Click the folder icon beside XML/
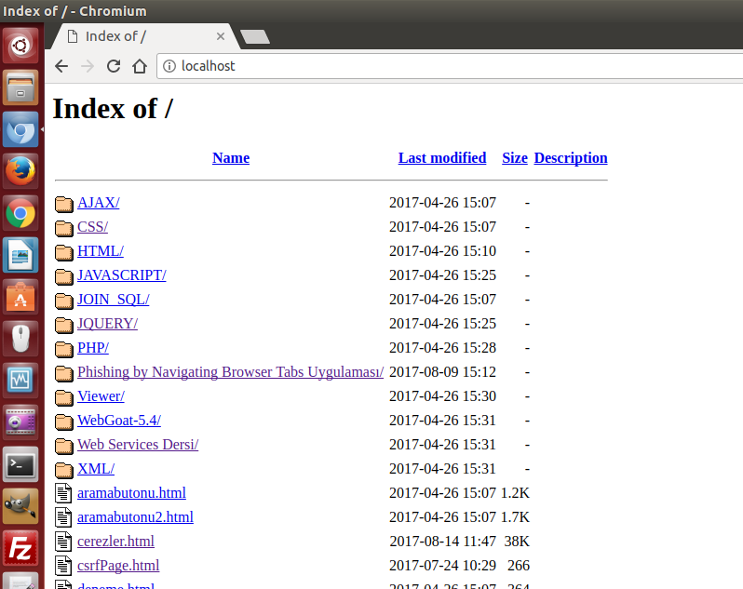 pyautogui.click(x=63, y=470)
